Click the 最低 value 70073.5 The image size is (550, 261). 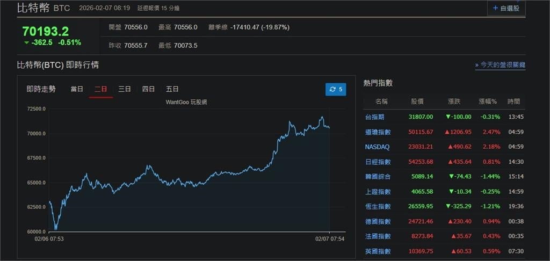185,46
